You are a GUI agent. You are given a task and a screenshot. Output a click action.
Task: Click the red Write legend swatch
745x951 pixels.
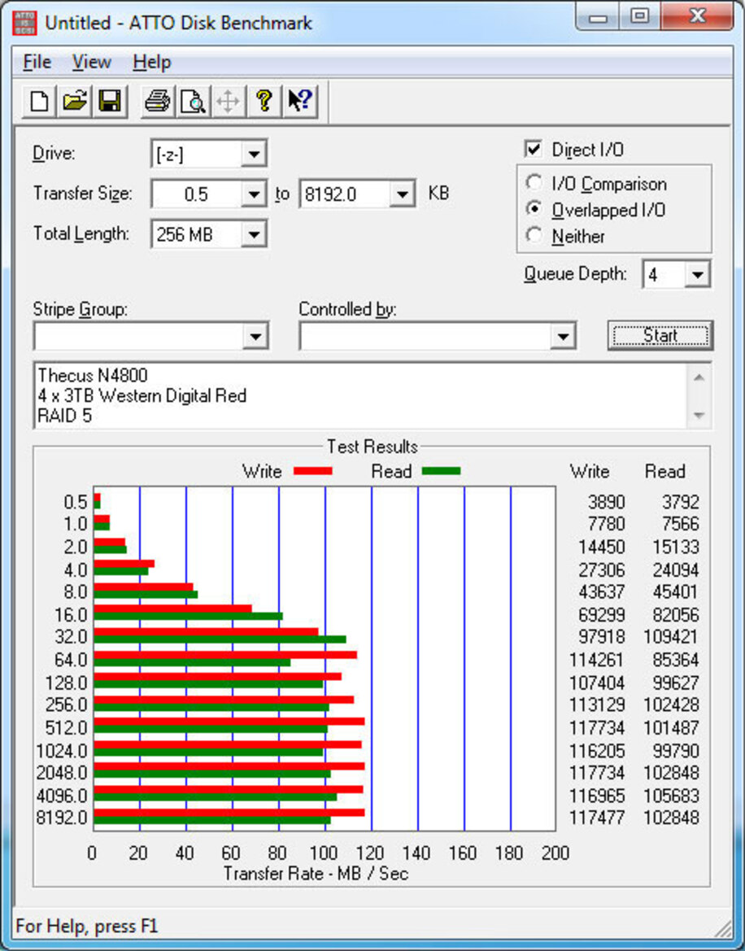point(313,471)
